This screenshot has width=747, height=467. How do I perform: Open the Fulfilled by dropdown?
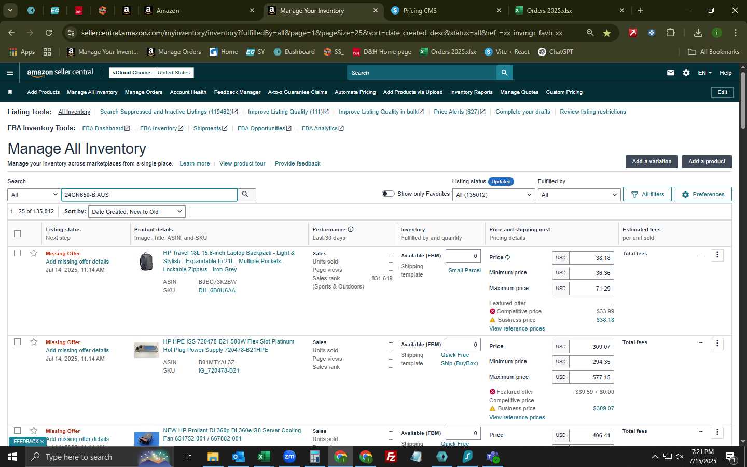click(x=579, y=195)
